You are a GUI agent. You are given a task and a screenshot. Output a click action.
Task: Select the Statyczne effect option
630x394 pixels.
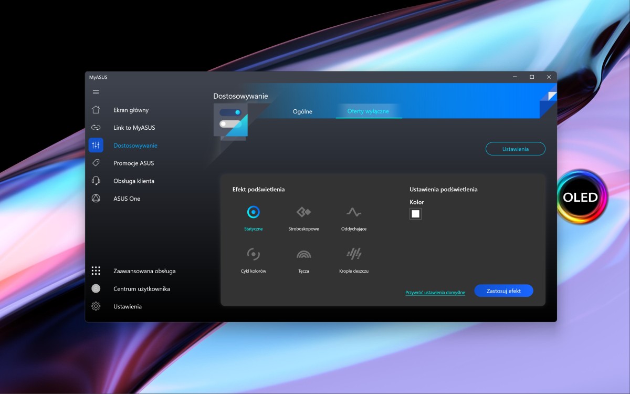(254, 212)
